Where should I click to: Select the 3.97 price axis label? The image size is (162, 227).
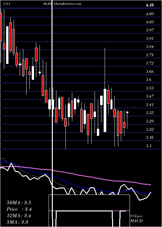150,30
